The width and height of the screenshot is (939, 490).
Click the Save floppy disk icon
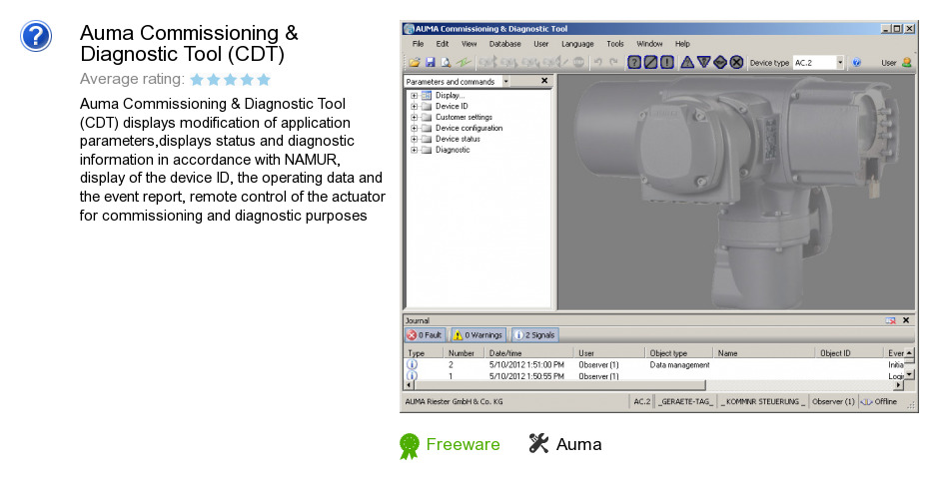click(x=430, y=62)
